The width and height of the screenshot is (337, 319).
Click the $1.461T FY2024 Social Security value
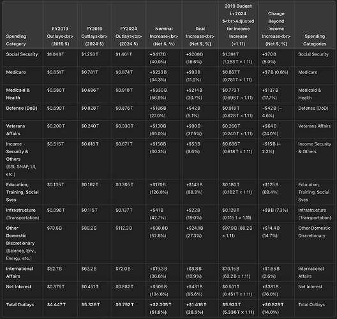pyautogui.click(x=124, y=54)
